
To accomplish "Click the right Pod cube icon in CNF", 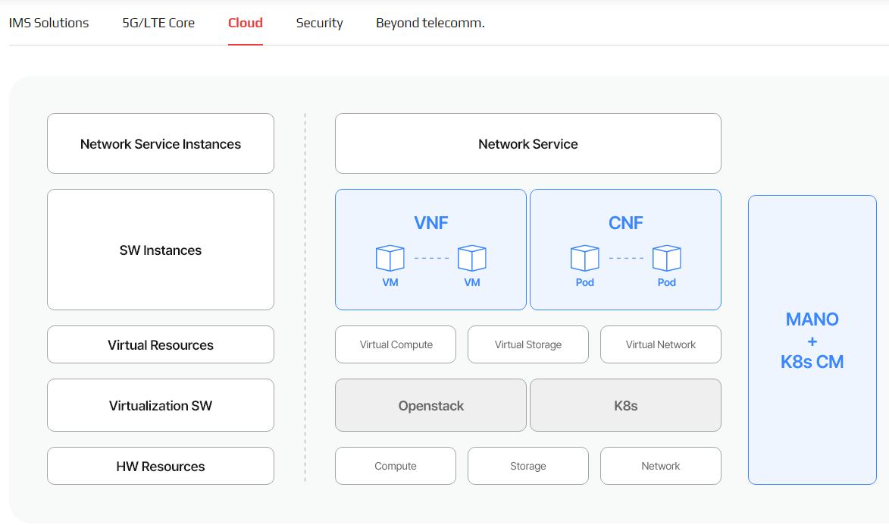I will [x=666, y=259].
